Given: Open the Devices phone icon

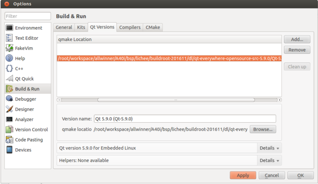Looking at the screenshot, I should (9, 150).
